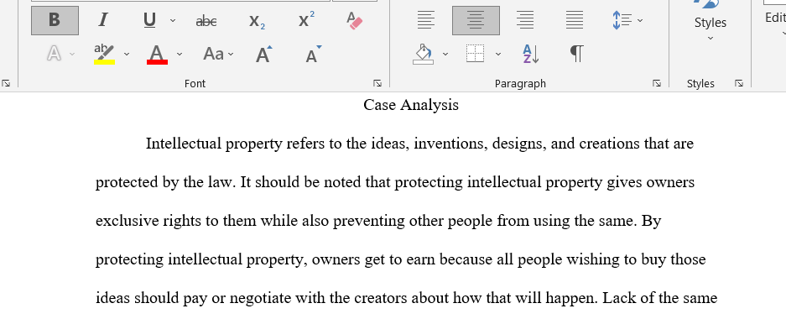Open Change Case menu
The height and width of the screenshot is (319, 786).
[218, 54]
